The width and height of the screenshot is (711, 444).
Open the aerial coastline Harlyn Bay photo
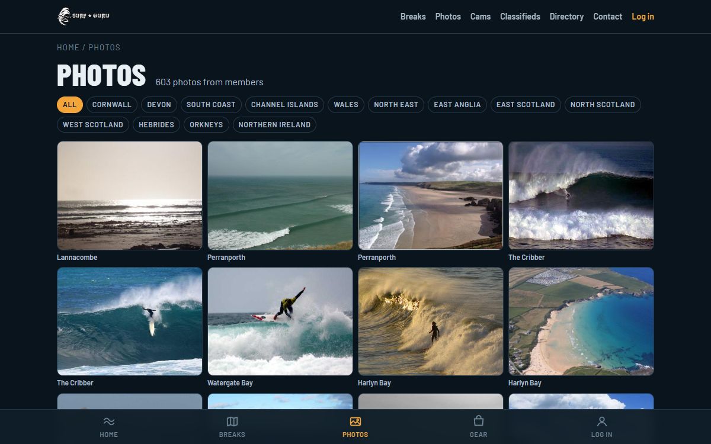pos(581,321)
